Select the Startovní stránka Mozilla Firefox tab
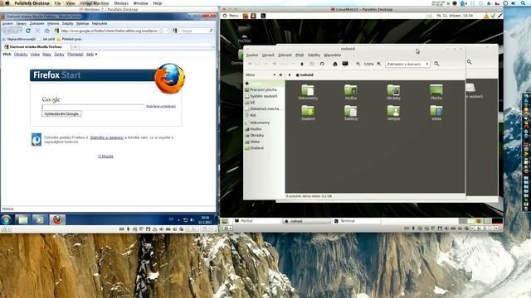Screen dimensions: 531x298 click(x=36, y=47)
